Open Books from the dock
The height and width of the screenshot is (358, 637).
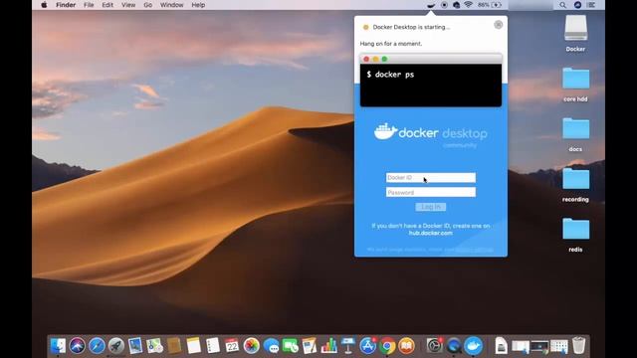coord(406,346)
